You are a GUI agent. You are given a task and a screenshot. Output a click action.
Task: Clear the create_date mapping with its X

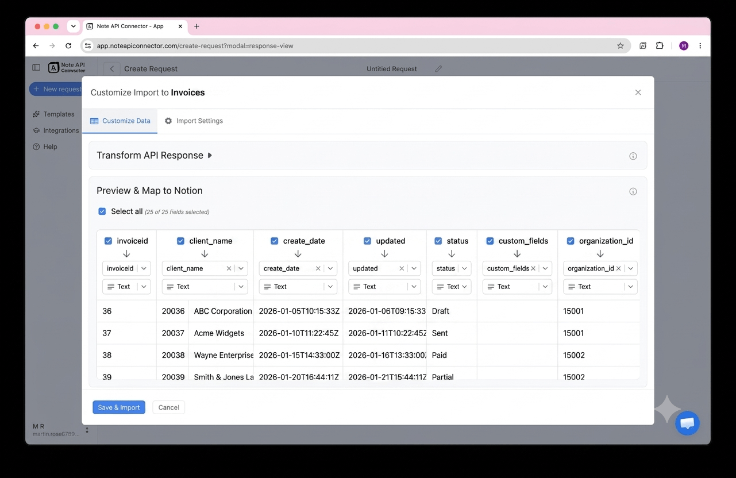pos(318,268)
